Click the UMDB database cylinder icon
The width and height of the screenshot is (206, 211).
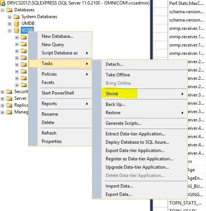point(17,23)
